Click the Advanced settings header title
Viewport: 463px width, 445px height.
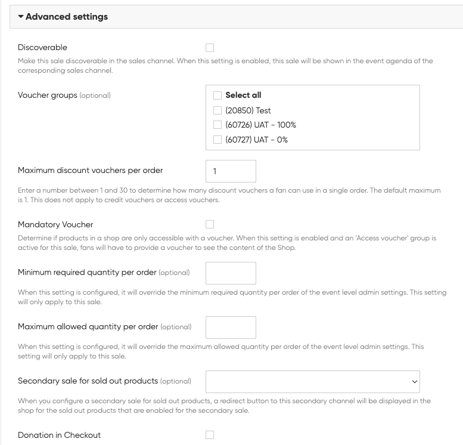(x=66, y=17)
